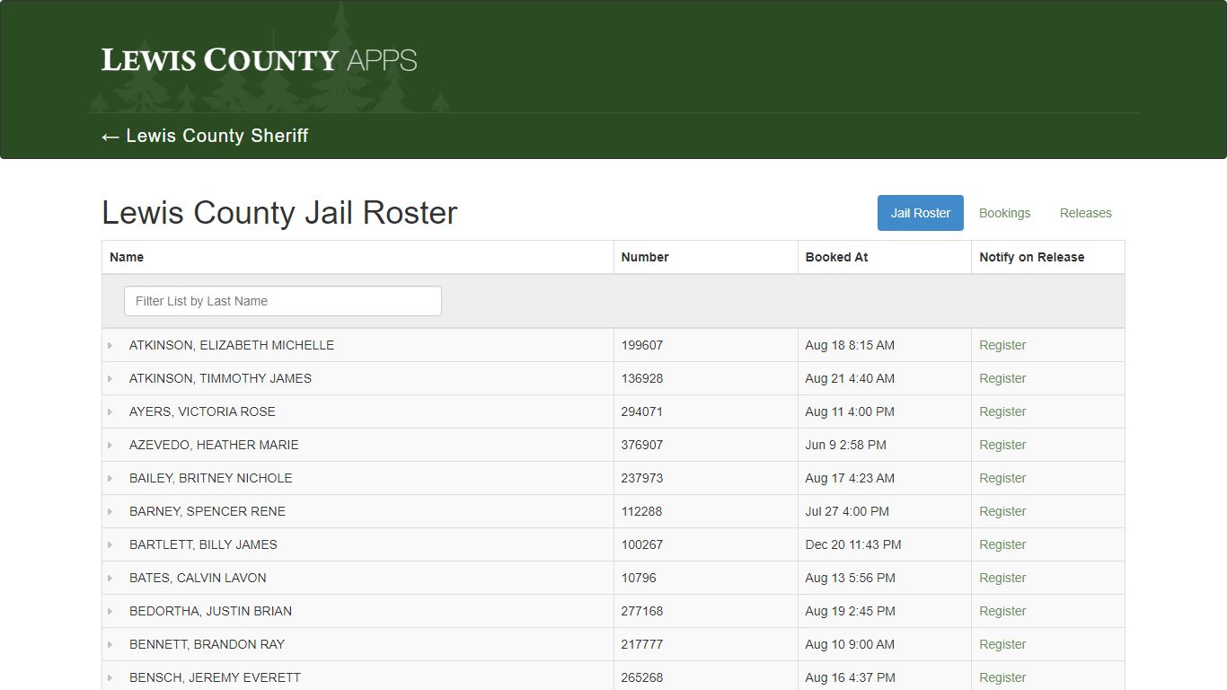This screenshot has width=1227, height=690.
Task: Click booking number 294071
Action: (x=642, y=411)
